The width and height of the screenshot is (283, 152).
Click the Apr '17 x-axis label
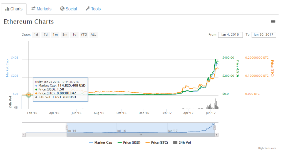[188, 113]
